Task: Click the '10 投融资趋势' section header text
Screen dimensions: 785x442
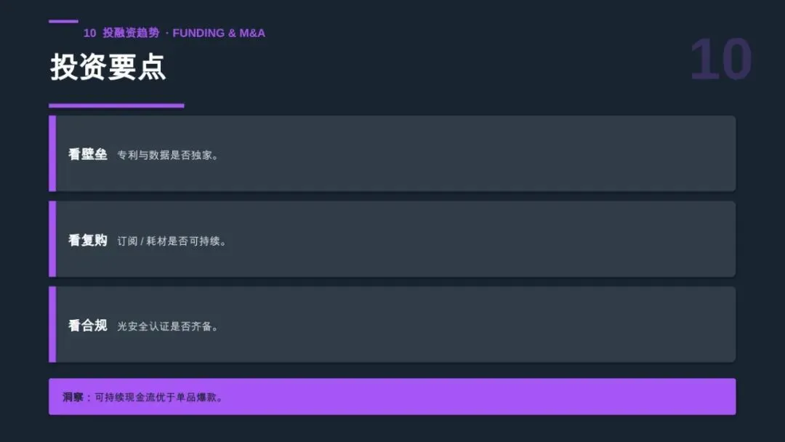Action: 121,33
